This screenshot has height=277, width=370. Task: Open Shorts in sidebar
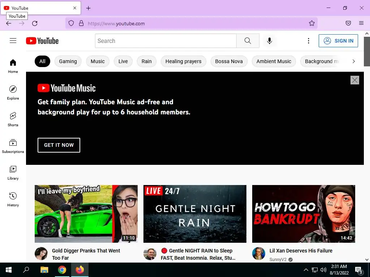pos(13,119)
